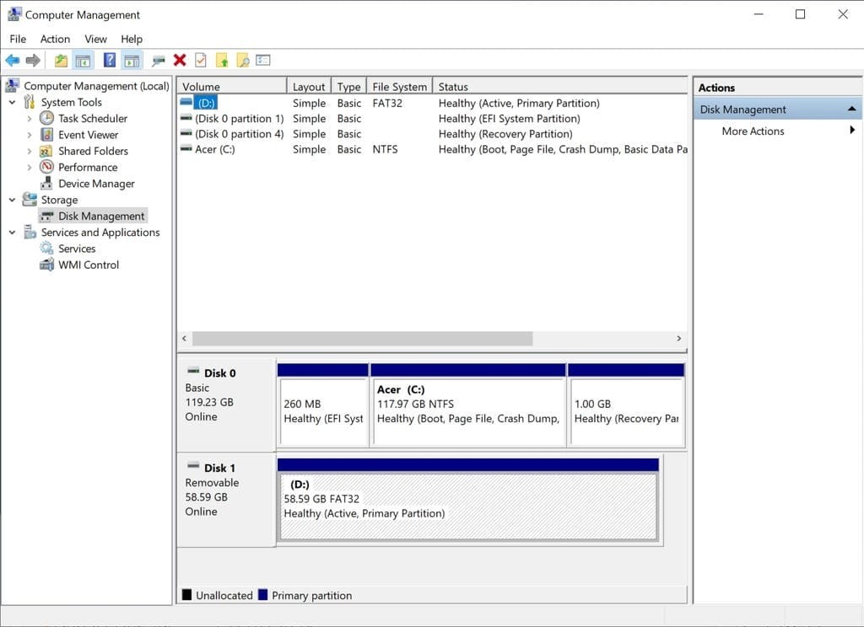Click the checkmark document toolbar icon
The height and width of the screenshot is (627, 864).
coord(201,60)
